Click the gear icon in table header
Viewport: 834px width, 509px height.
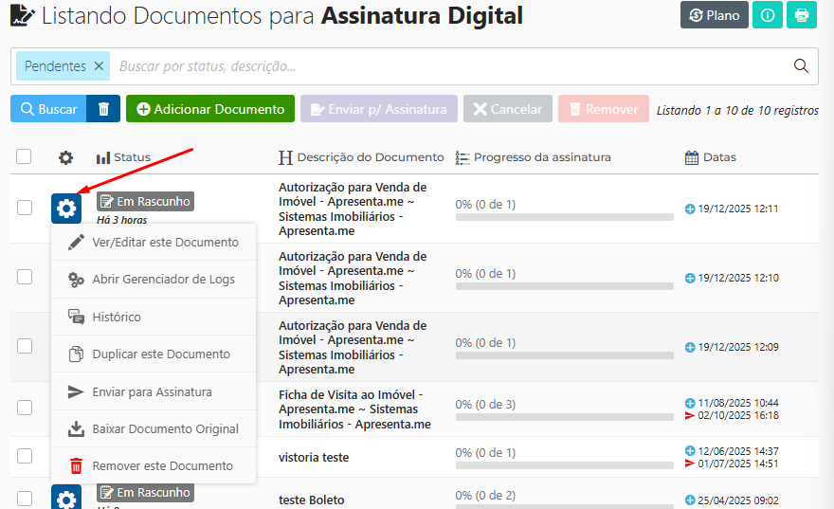pyautogui.click(x=66, y=157)
